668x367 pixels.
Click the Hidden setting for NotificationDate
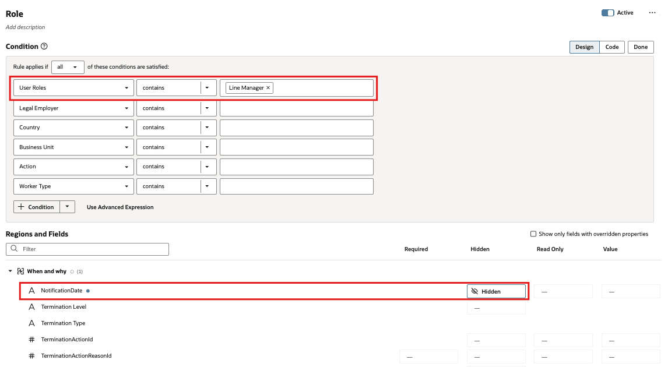pos(496,292)
